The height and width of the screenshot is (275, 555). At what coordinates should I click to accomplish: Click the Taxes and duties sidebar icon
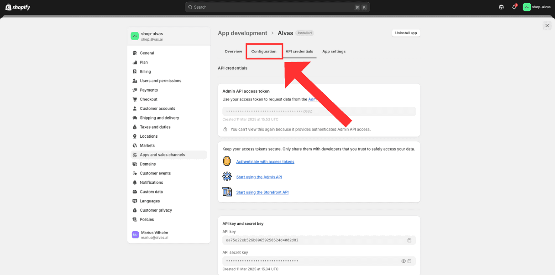tap(135, 127)
